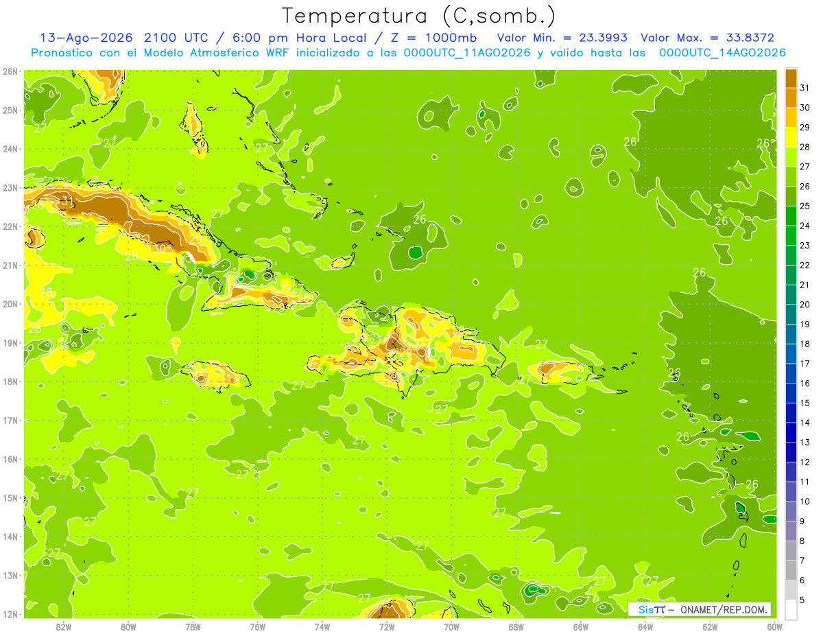Screen dimensions: 823x636
Task: Click the latitude axis label '14N'
Action: tap(10, 537)
